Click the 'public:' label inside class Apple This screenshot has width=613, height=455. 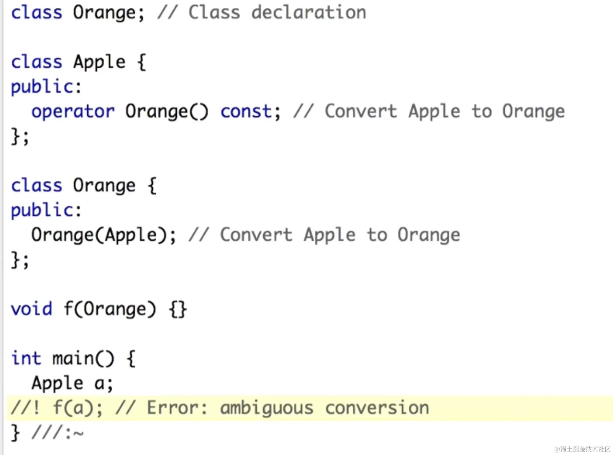(46, 87)
